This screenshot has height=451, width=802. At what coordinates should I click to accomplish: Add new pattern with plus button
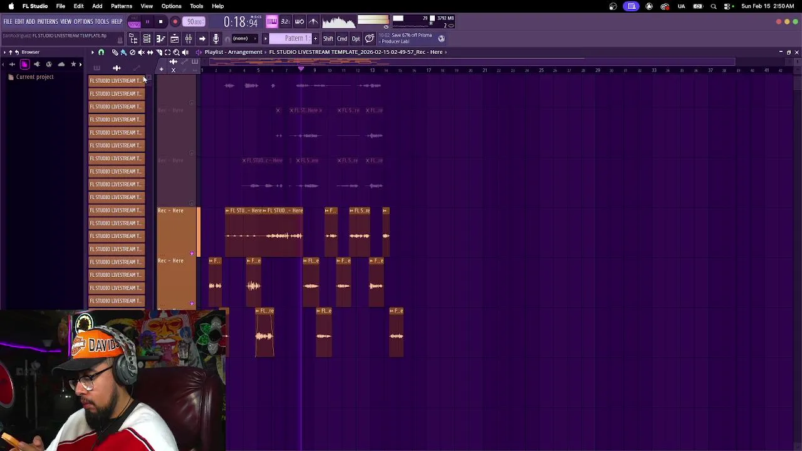coord(315,39)
